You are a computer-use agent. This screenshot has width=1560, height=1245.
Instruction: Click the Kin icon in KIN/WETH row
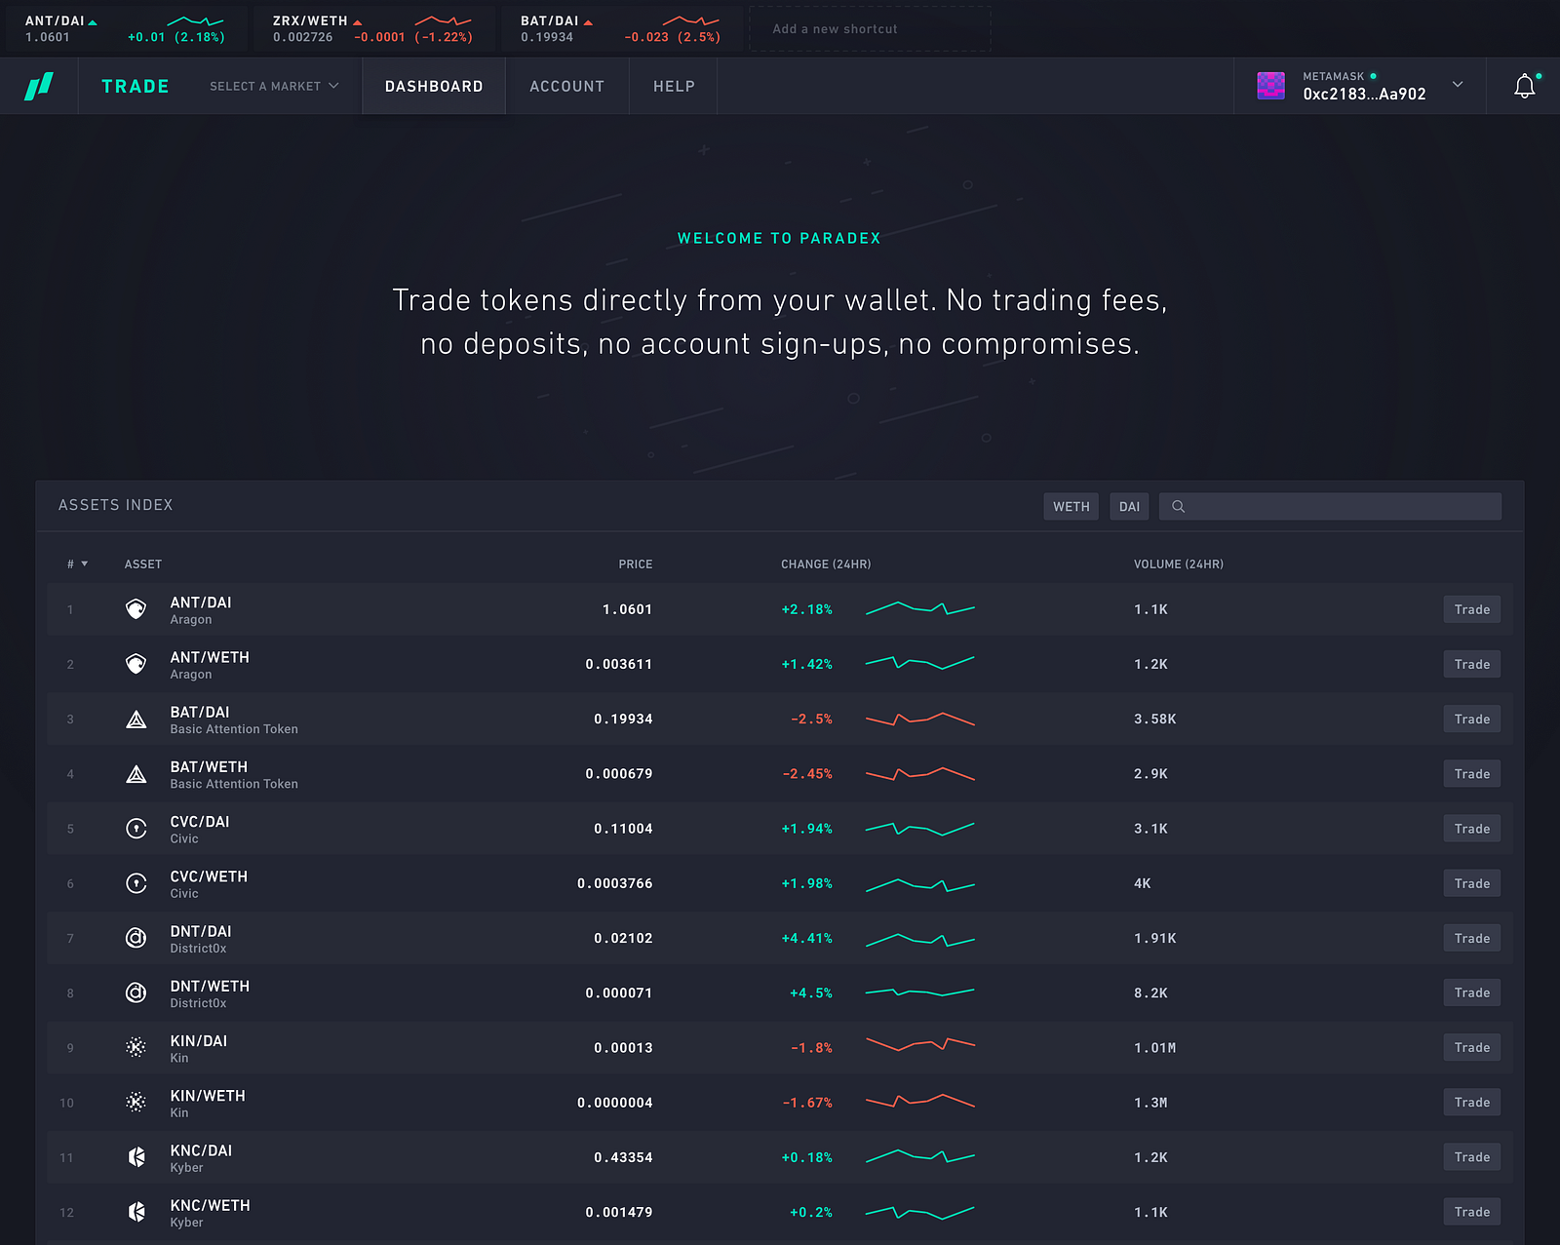point(136,1103)
